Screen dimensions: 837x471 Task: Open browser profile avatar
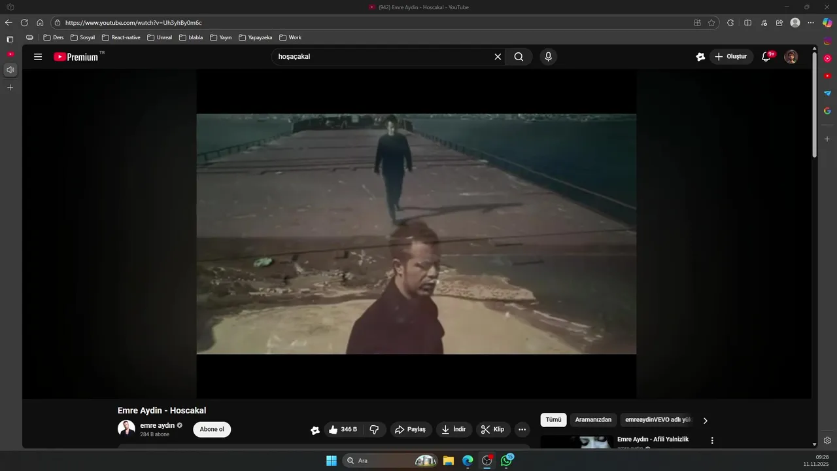(x=795, y=22)
